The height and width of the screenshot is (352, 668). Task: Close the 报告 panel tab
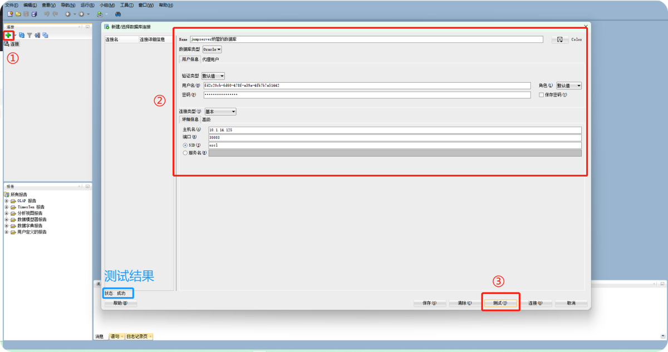(x=79, y=187)
